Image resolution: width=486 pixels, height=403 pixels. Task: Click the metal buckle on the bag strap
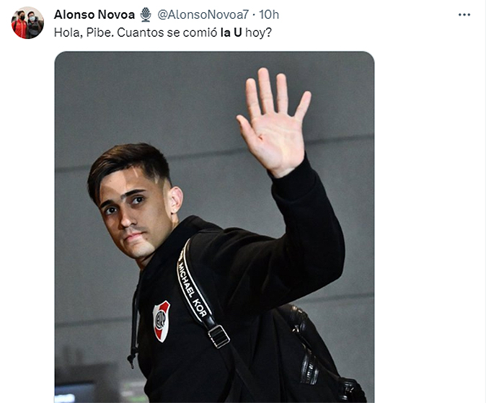coord(218,337)
